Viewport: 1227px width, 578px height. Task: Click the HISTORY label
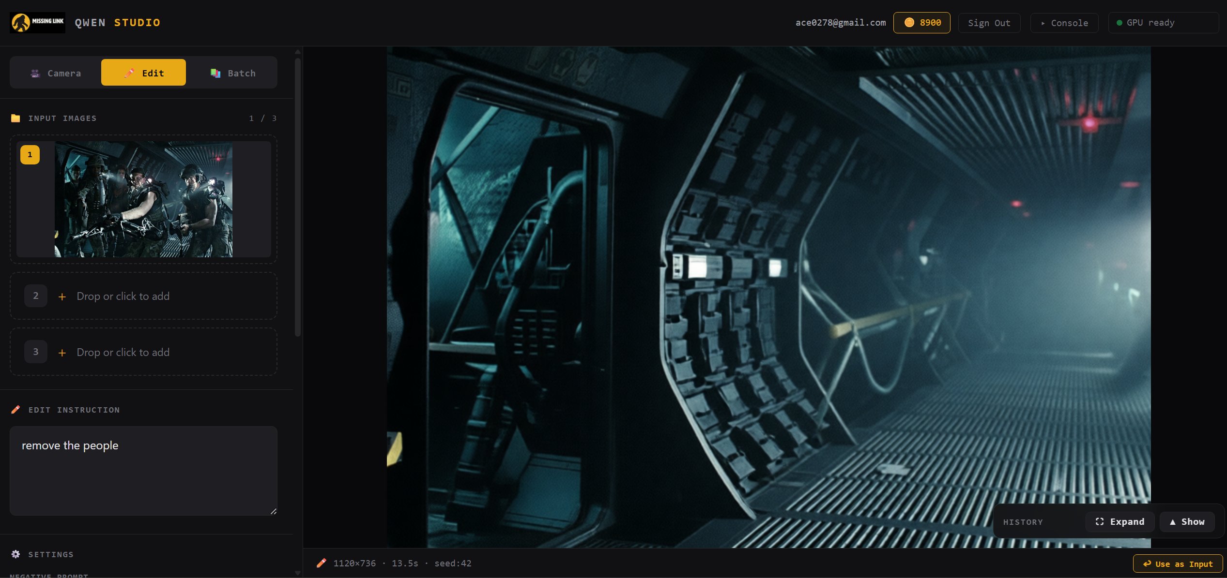1023,522
